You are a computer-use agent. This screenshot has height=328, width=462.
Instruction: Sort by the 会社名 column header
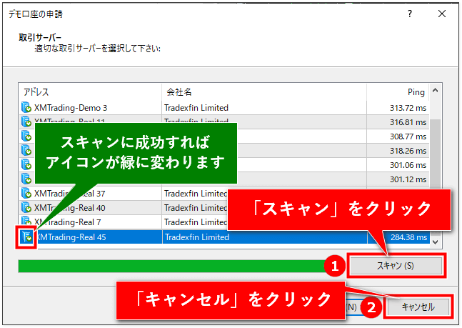tap(264, 92)
